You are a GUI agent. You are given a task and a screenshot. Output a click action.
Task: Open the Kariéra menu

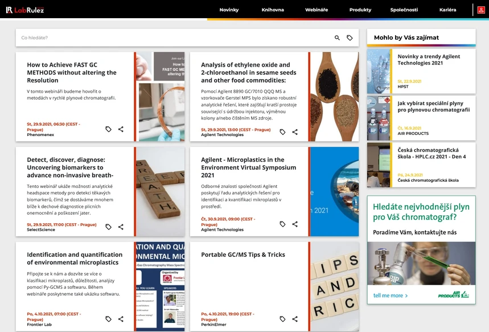[447, 10]
